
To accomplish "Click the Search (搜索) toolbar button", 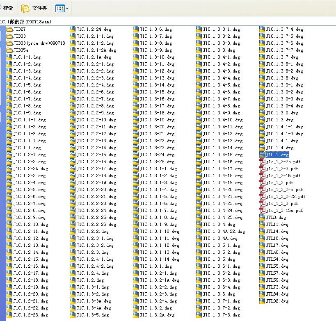I will point(7,8).
